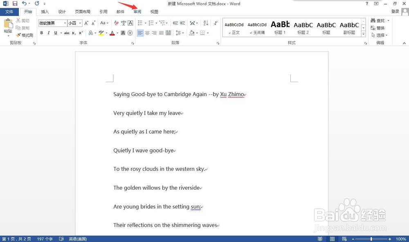Click the Redo icon in the title bar

[37, 3]
